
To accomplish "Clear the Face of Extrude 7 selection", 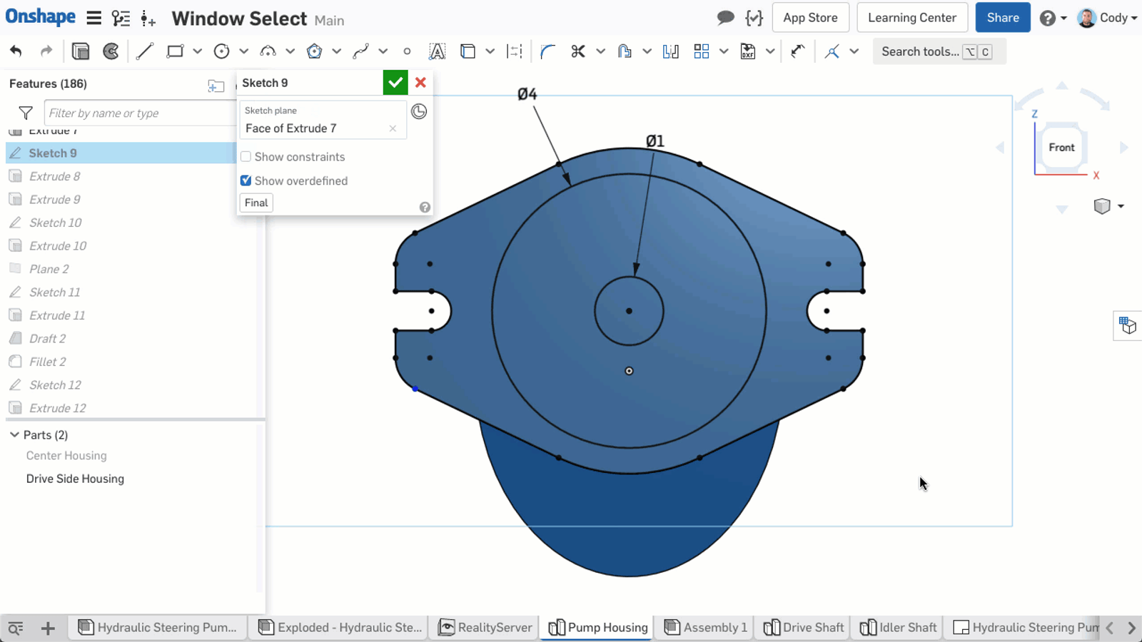I will [x=393, y=128].
